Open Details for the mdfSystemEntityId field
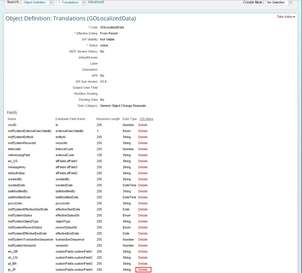302x273 pixels. (x=143, y=137)
